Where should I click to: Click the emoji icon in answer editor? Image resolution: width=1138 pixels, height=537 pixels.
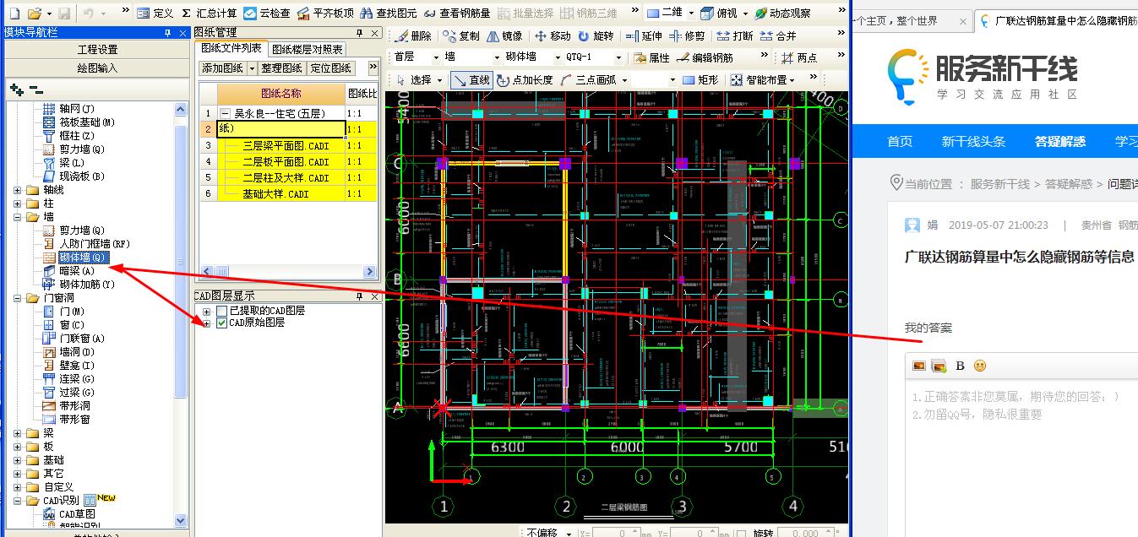coord(980,366)
